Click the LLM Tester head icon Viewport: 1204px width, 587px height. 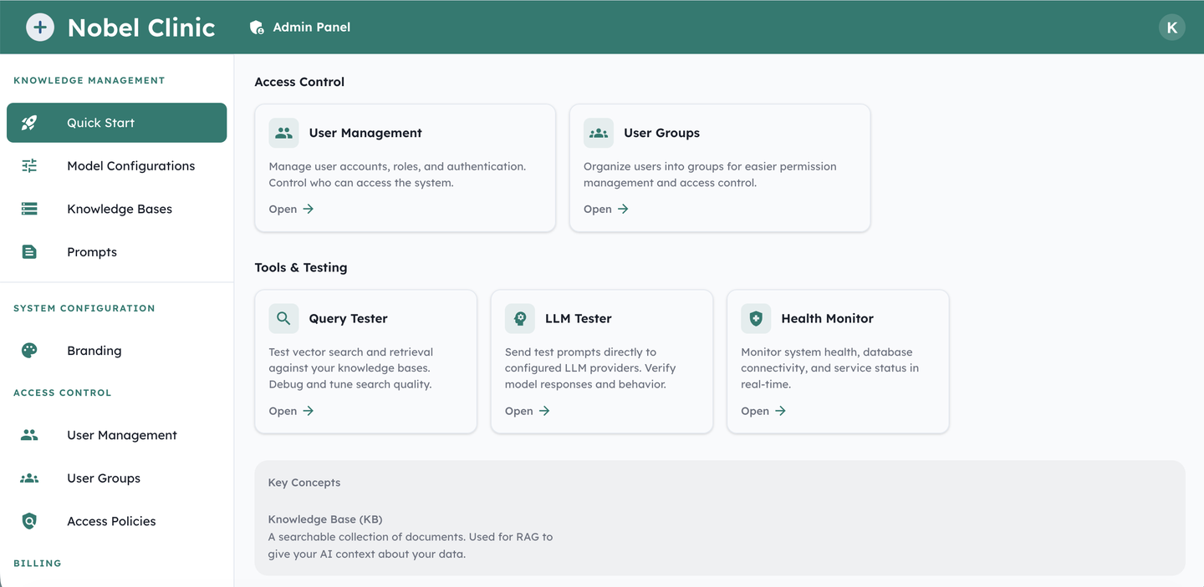[x=520, y=318]
